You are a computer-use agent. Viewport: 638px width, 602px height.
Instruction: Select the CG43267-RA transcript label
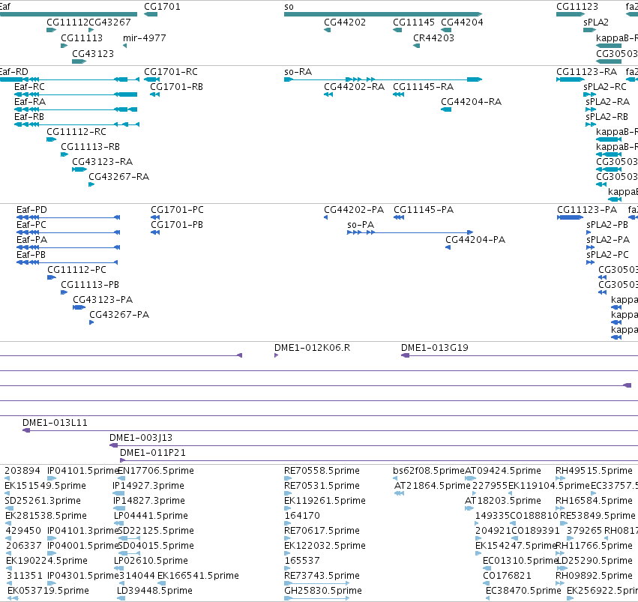pos(118,177)
